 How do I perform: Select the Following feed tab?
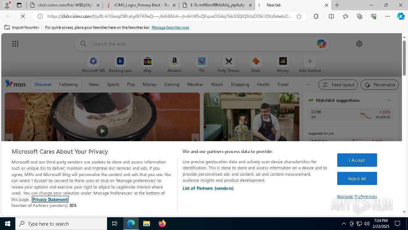pos(68,84)
